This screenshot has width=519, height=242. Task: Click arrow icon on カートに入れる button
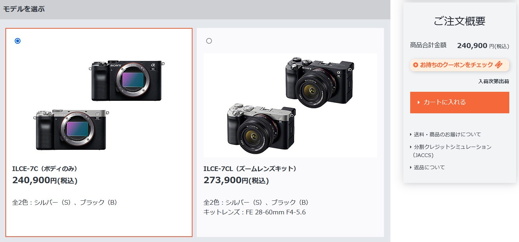pyautogui.click(x=419, y=103)
